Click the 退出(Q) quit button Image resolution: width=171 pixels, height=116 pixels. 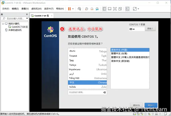pos(136,105)
